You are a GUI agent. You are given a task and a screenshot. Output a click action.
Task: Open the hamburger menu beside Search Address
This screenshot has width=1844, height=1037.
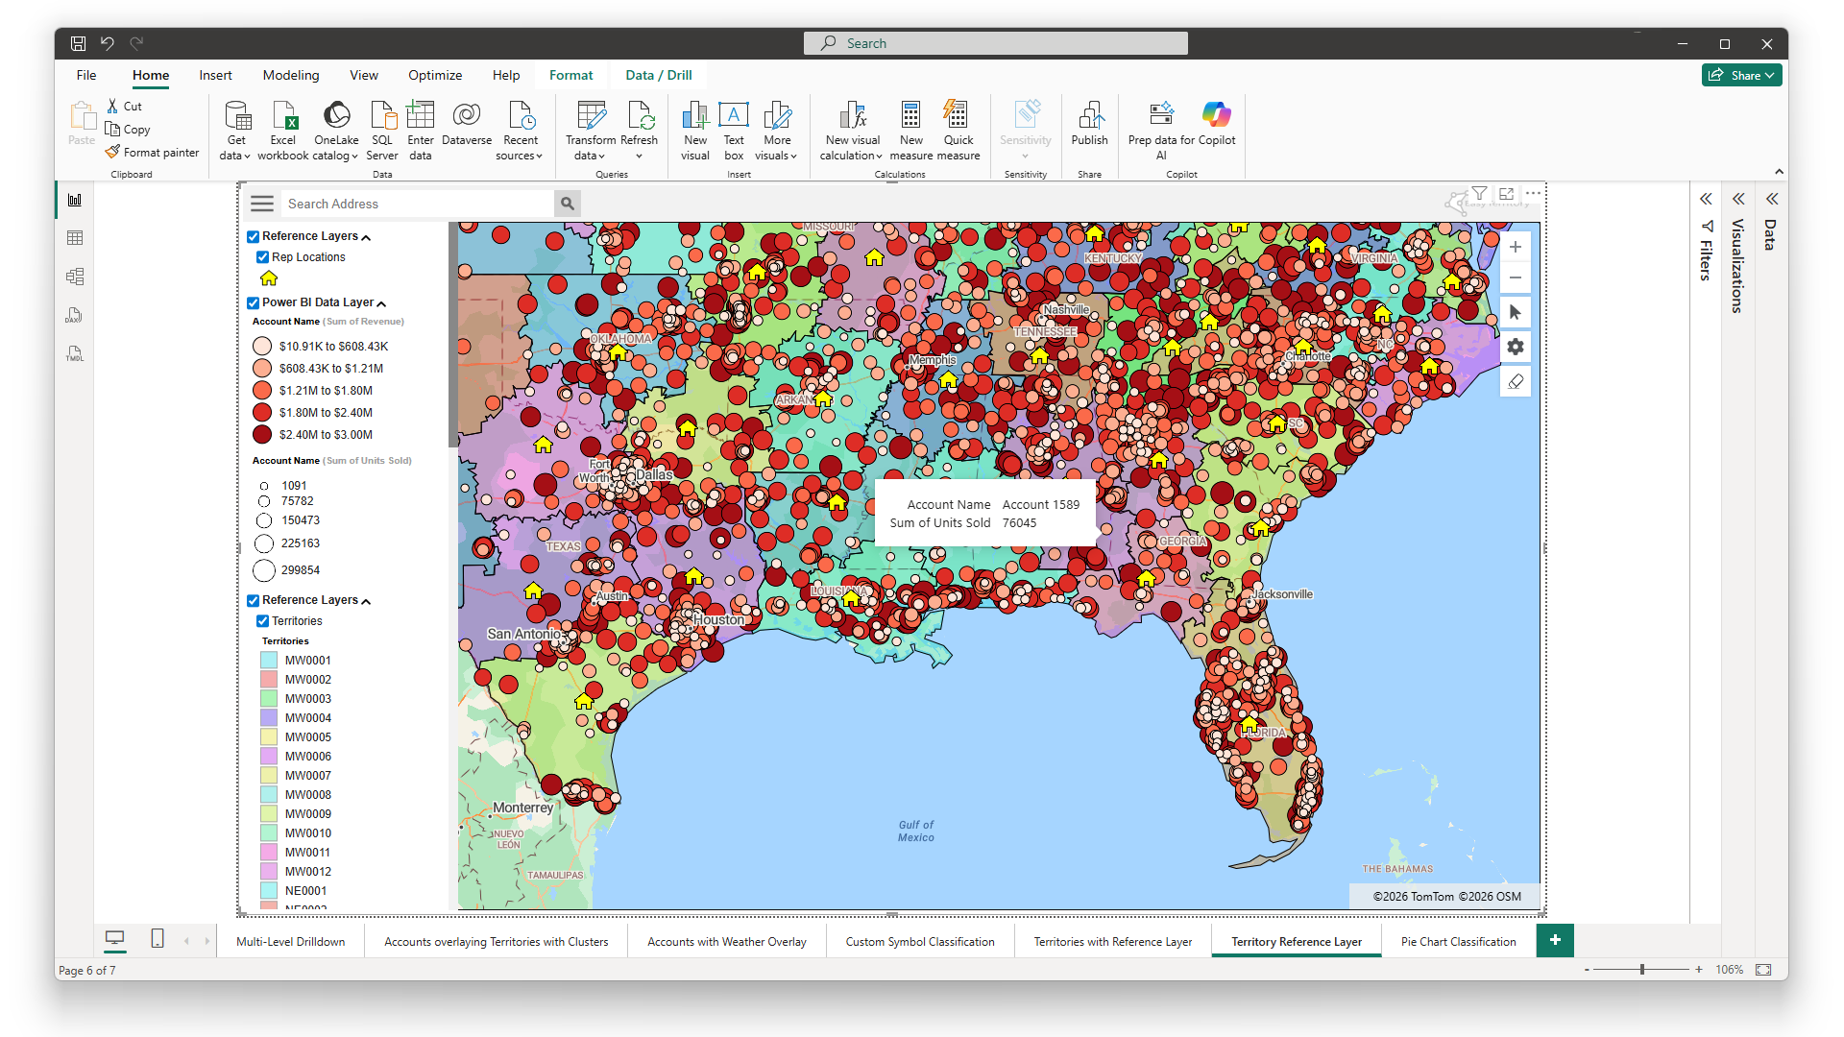pos(262,204)
